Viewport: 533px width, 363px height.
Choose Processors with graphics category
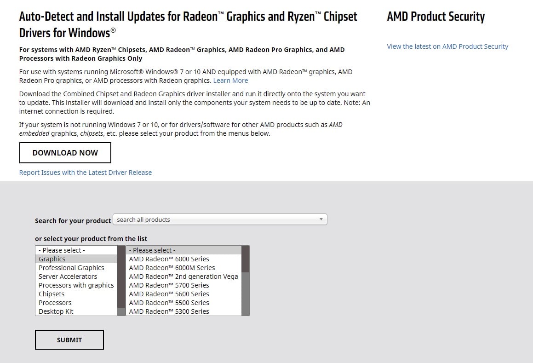76,285
